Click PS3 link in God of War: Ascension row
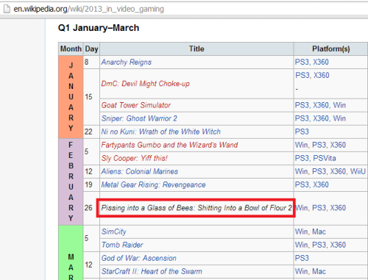Image resolution: width=368 pixels, height=280 pixels. (302, 258)
